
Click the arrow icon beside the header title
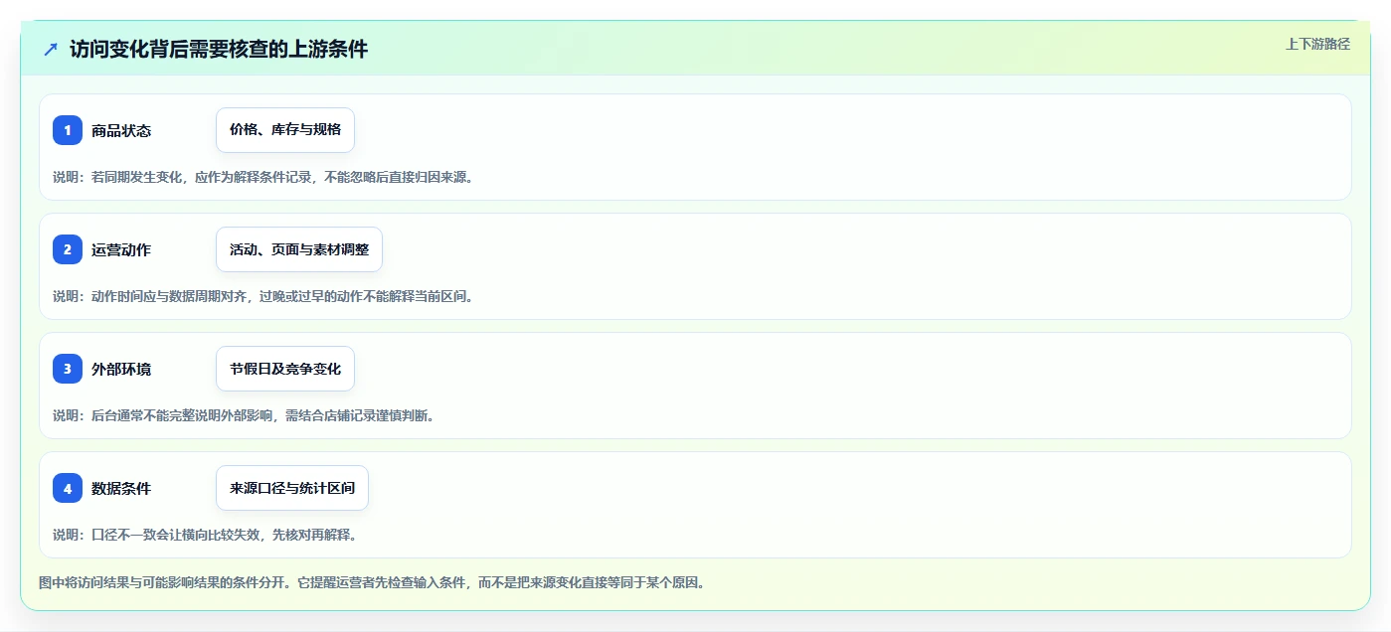pos(51,49)
